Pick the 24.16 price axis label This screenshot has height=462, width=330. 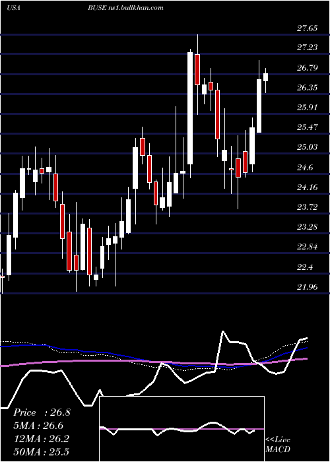click(308, 187)
